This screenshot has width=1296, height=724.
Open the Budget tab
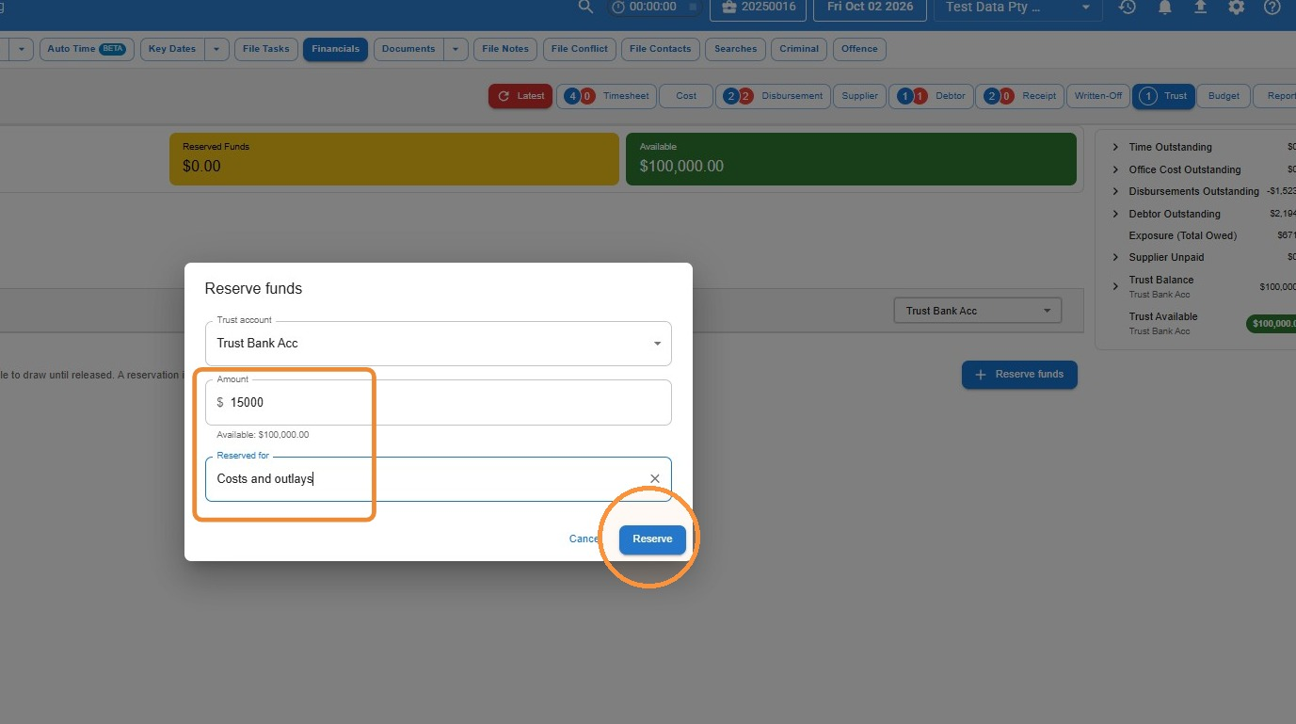click(x=1224, y=96)
